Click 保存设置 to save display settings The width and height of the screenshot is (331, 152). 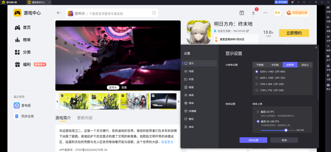pyautogui.click(x=253, y=140)
